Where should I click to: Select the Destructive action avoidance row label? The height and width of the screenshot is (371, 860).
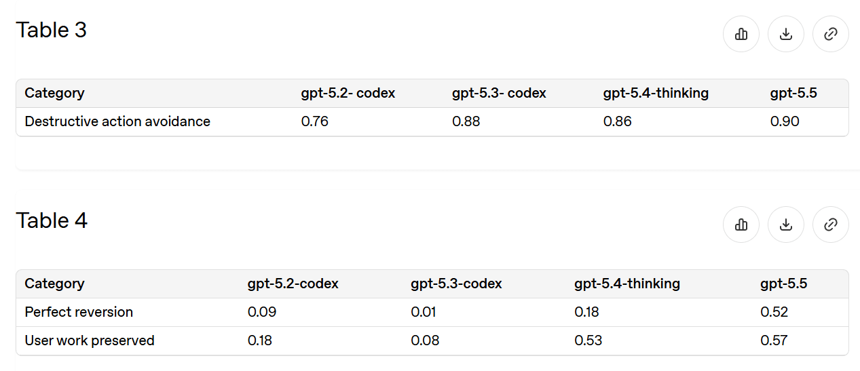click(117, 121)
